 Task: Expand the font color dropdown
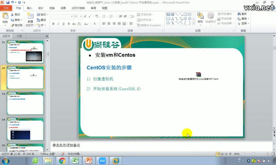[97, 24]
